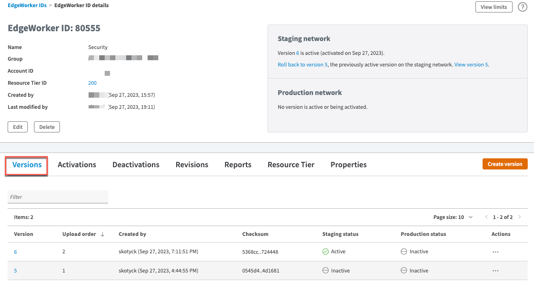Select the Revisions tab
The image size is (534, 293).
(x=192, y=165)
